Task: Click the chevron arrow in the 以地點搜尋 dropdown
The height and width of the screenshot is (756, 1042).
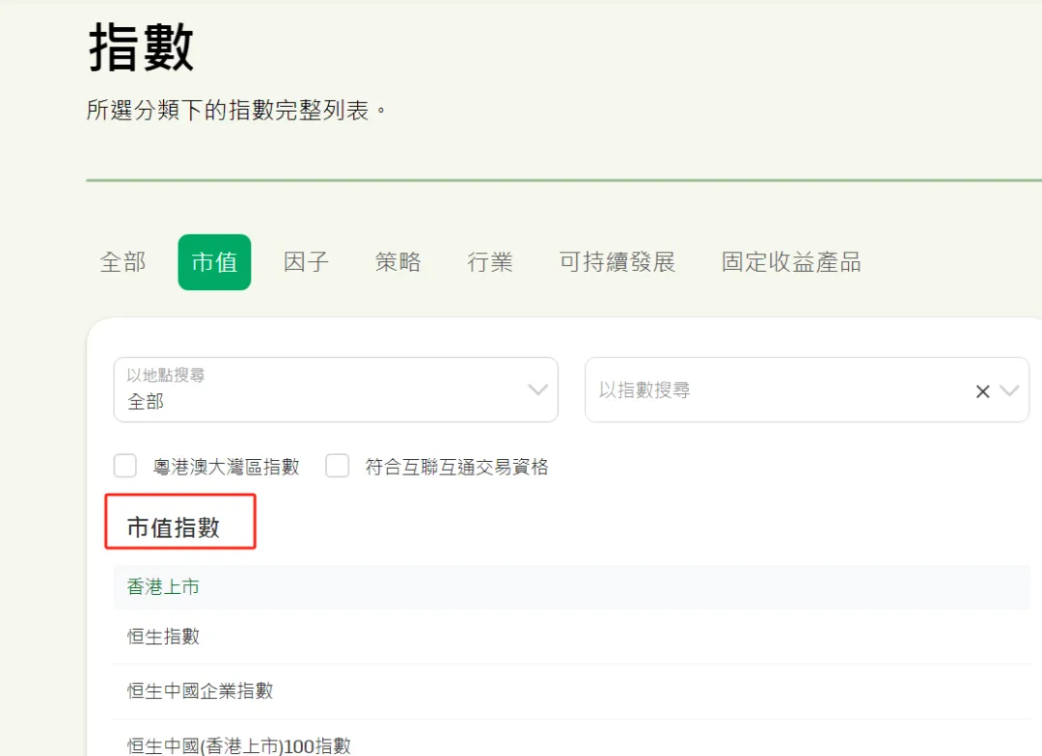Action: [x=537, y=391]
